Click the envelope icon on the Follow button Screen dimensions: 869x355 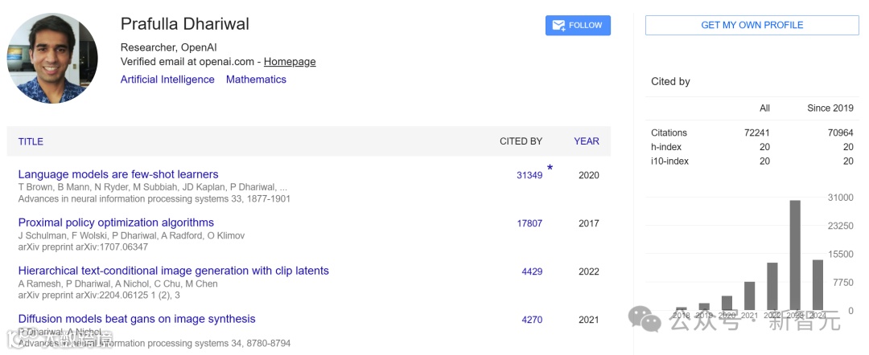coord(558,26)
